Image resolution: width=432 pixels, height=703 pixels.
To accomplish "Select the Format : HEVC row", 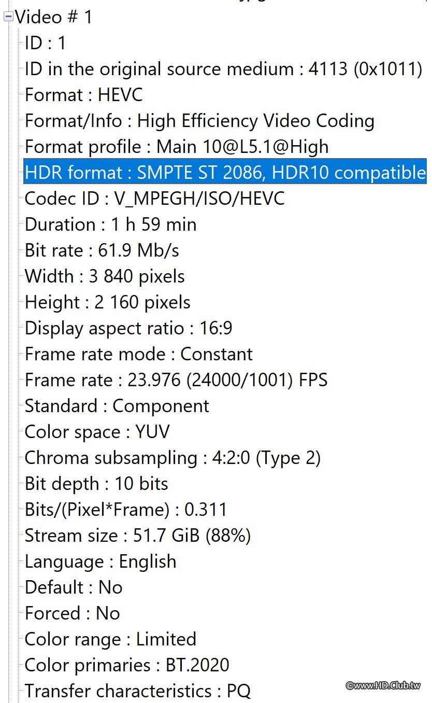I will (83, 95).
